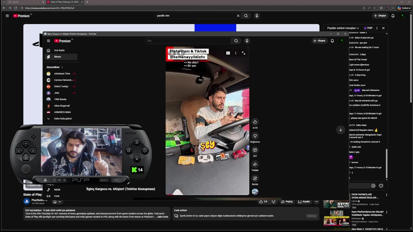Click the search magnifier in Shorts window
The image size is (413, 232).
[x=236, y=41]
